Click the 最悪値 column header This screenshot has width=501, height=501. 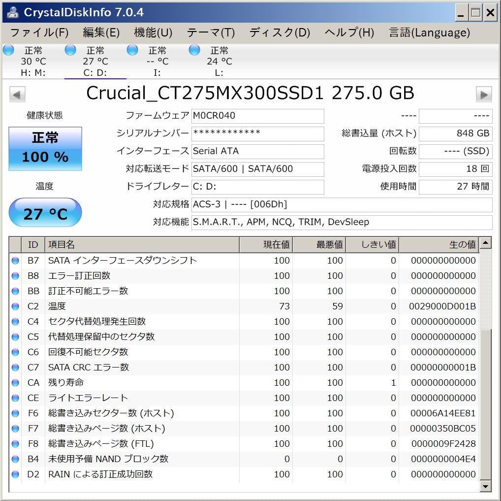tap(319, 245)
